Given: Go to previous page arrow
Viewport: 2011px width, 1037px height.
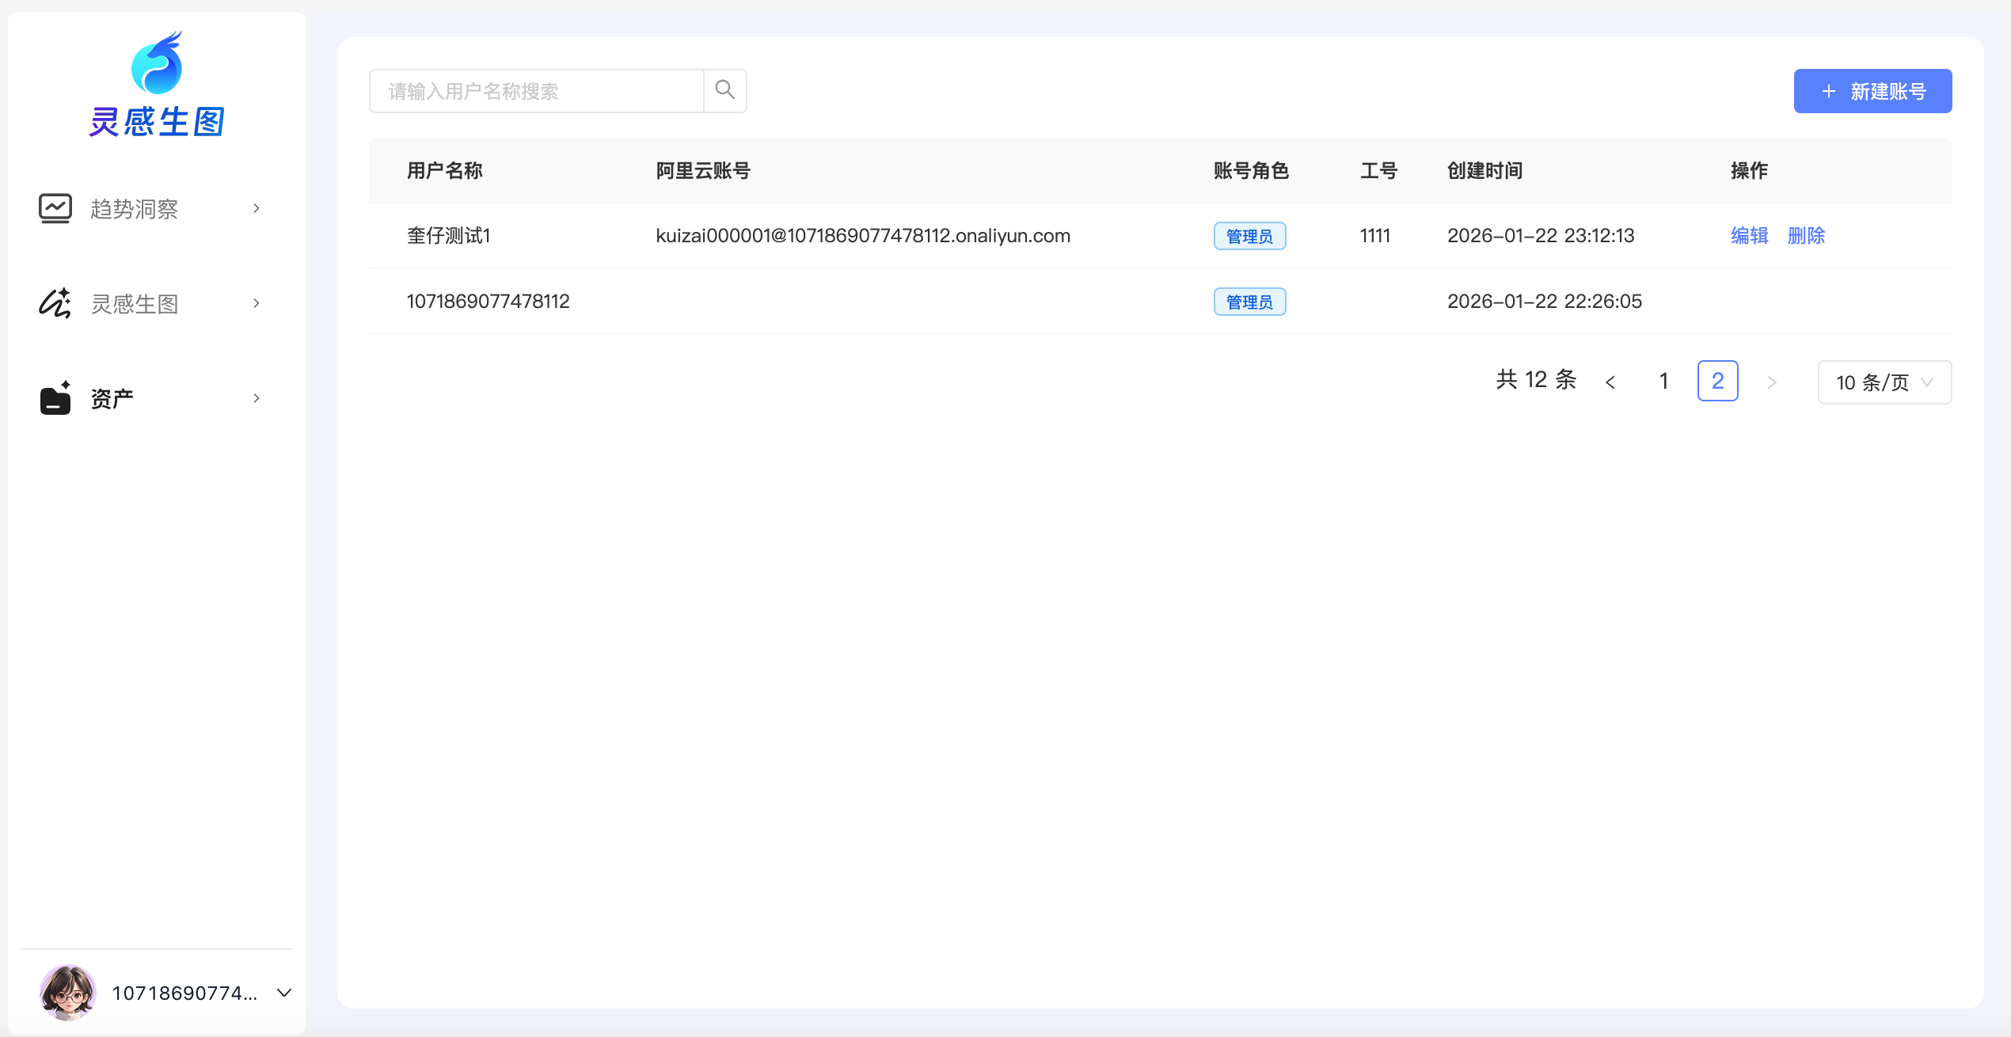Looking at the screenshot, I should (x=1610, y=382).
